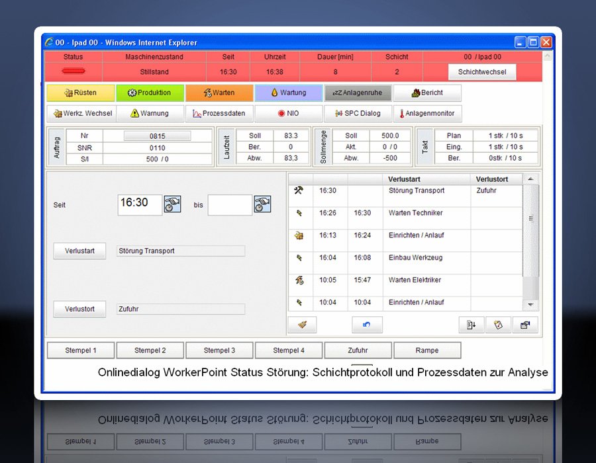596x463 pixels.
Task: Select the Rampe location button
Action: pyautogui.click(x=427, y=351)
